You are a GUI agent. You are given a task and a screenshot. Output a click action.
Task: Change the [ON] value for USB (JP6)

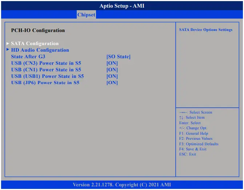point(112,83)
